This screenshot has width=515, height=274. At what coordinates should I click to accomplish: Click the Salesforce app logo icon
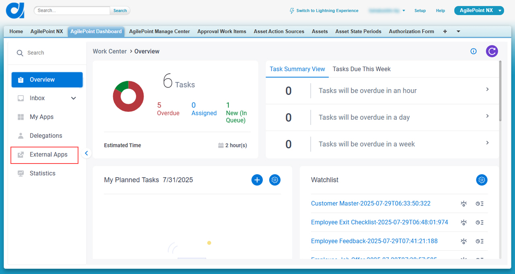[15, 10]
